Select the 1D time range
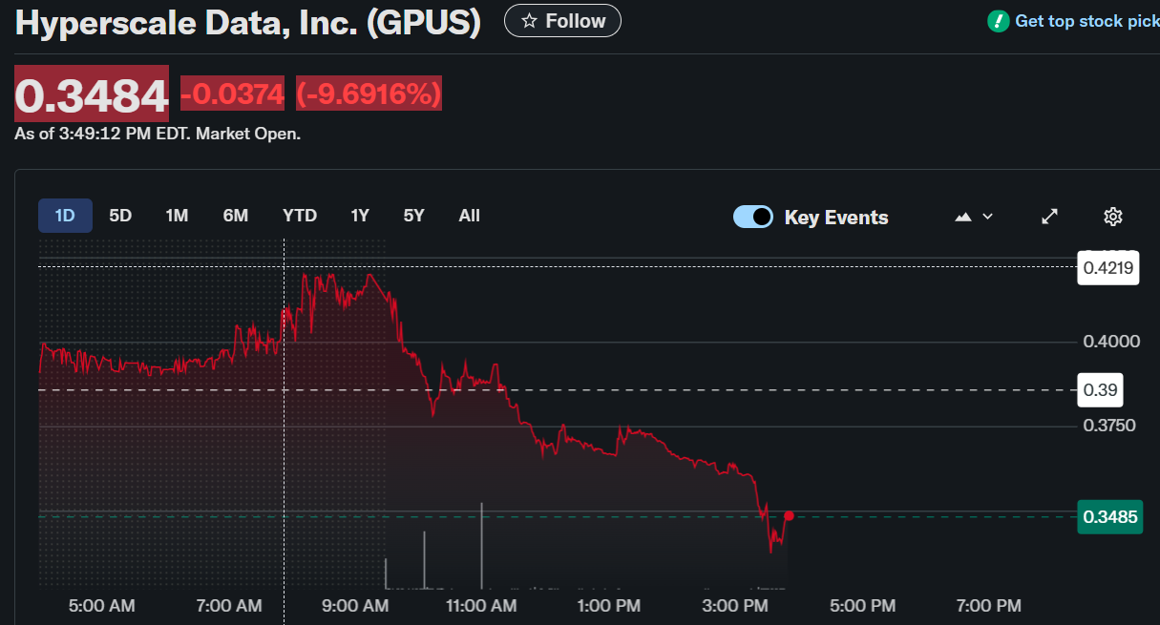 (x=65, y=216)
